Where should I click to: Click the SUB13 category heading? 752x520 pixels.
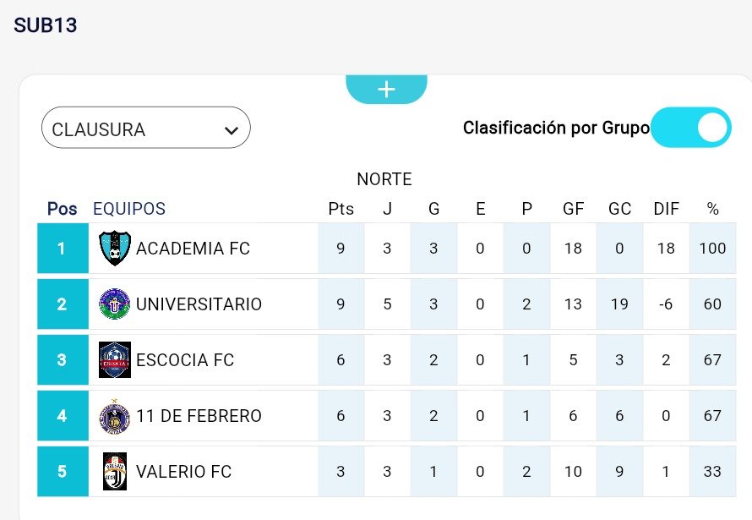pyautogui.click(x=46, y=25)
